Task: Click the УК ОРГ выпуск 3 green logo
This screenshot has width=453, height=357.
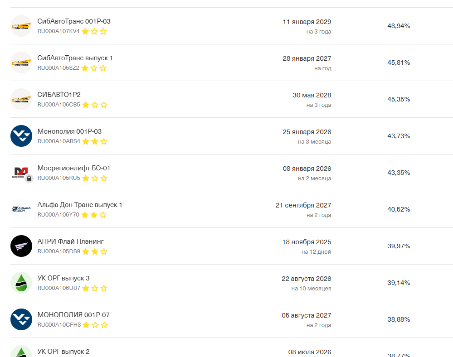Action: coord(21,283)
